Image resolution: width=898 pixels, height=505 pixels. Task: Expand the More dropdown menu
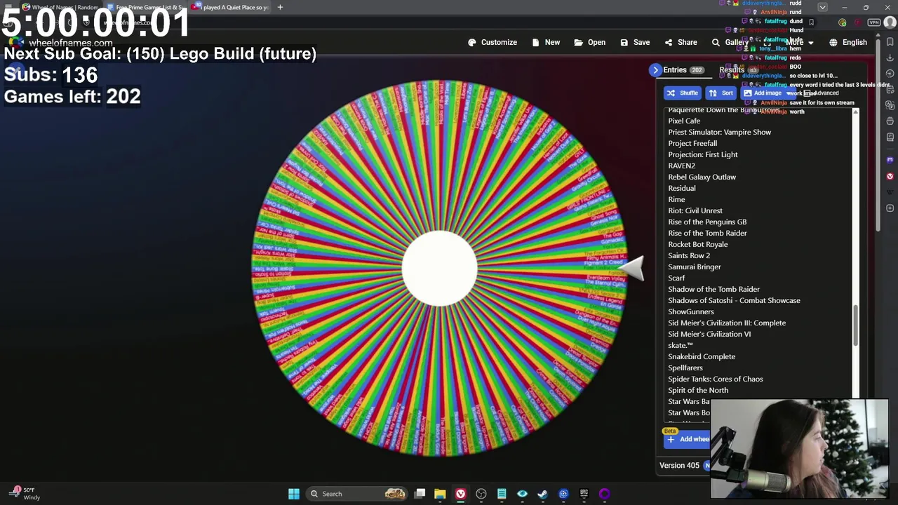(799, 42)
